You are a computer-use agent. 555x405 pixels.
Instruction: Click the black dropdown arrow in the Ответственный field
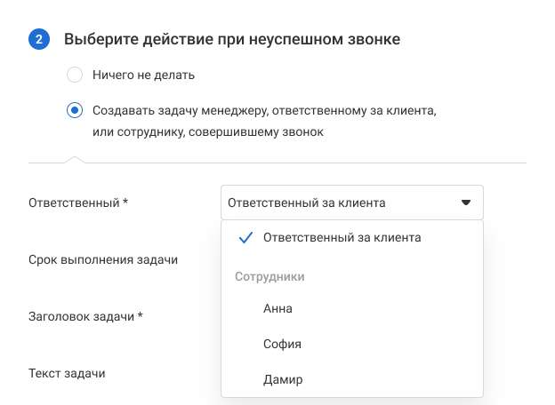(465, 202)
